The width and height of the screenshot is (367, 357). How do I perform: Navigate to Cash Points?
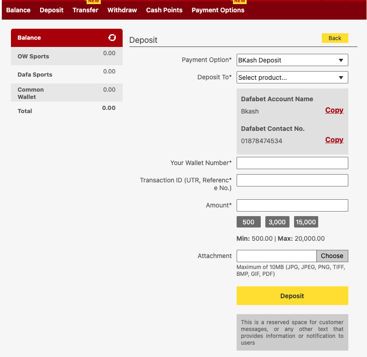click(x=164, y=10)
